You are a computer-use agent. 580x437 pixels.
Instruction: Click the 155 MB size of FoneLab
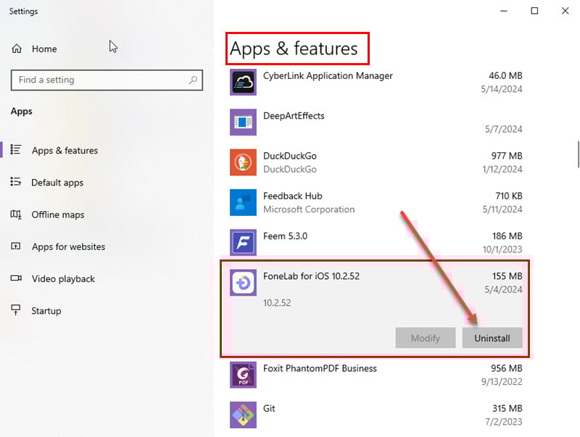point(507,276)
